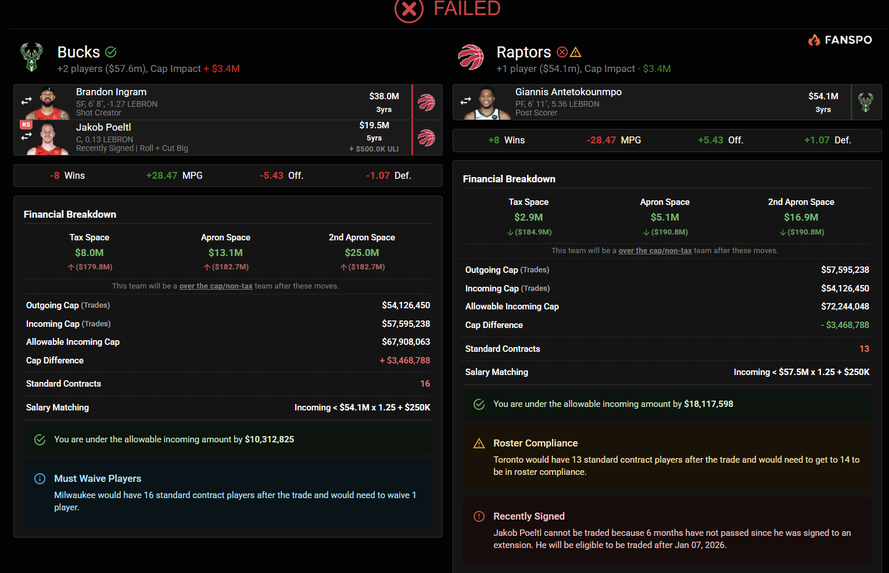Click the warning icon beside Roster Compliance
This screenshot has width=889, height=573.
(x=479, y=444)
